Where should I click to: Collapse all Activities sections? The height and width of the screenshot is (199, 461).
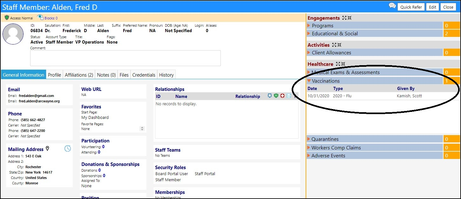(339, 45)
